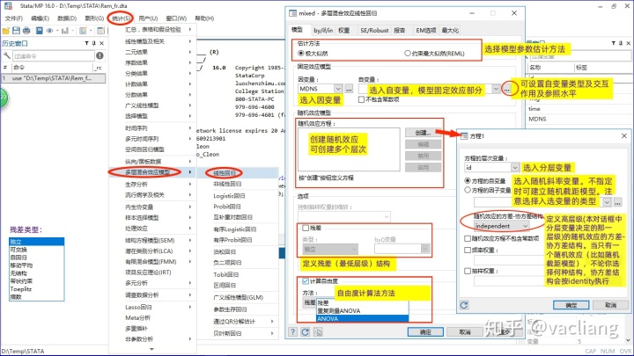
Task: Click 取消 in the 方程1 dialog
Action: (x=610, y=305)
